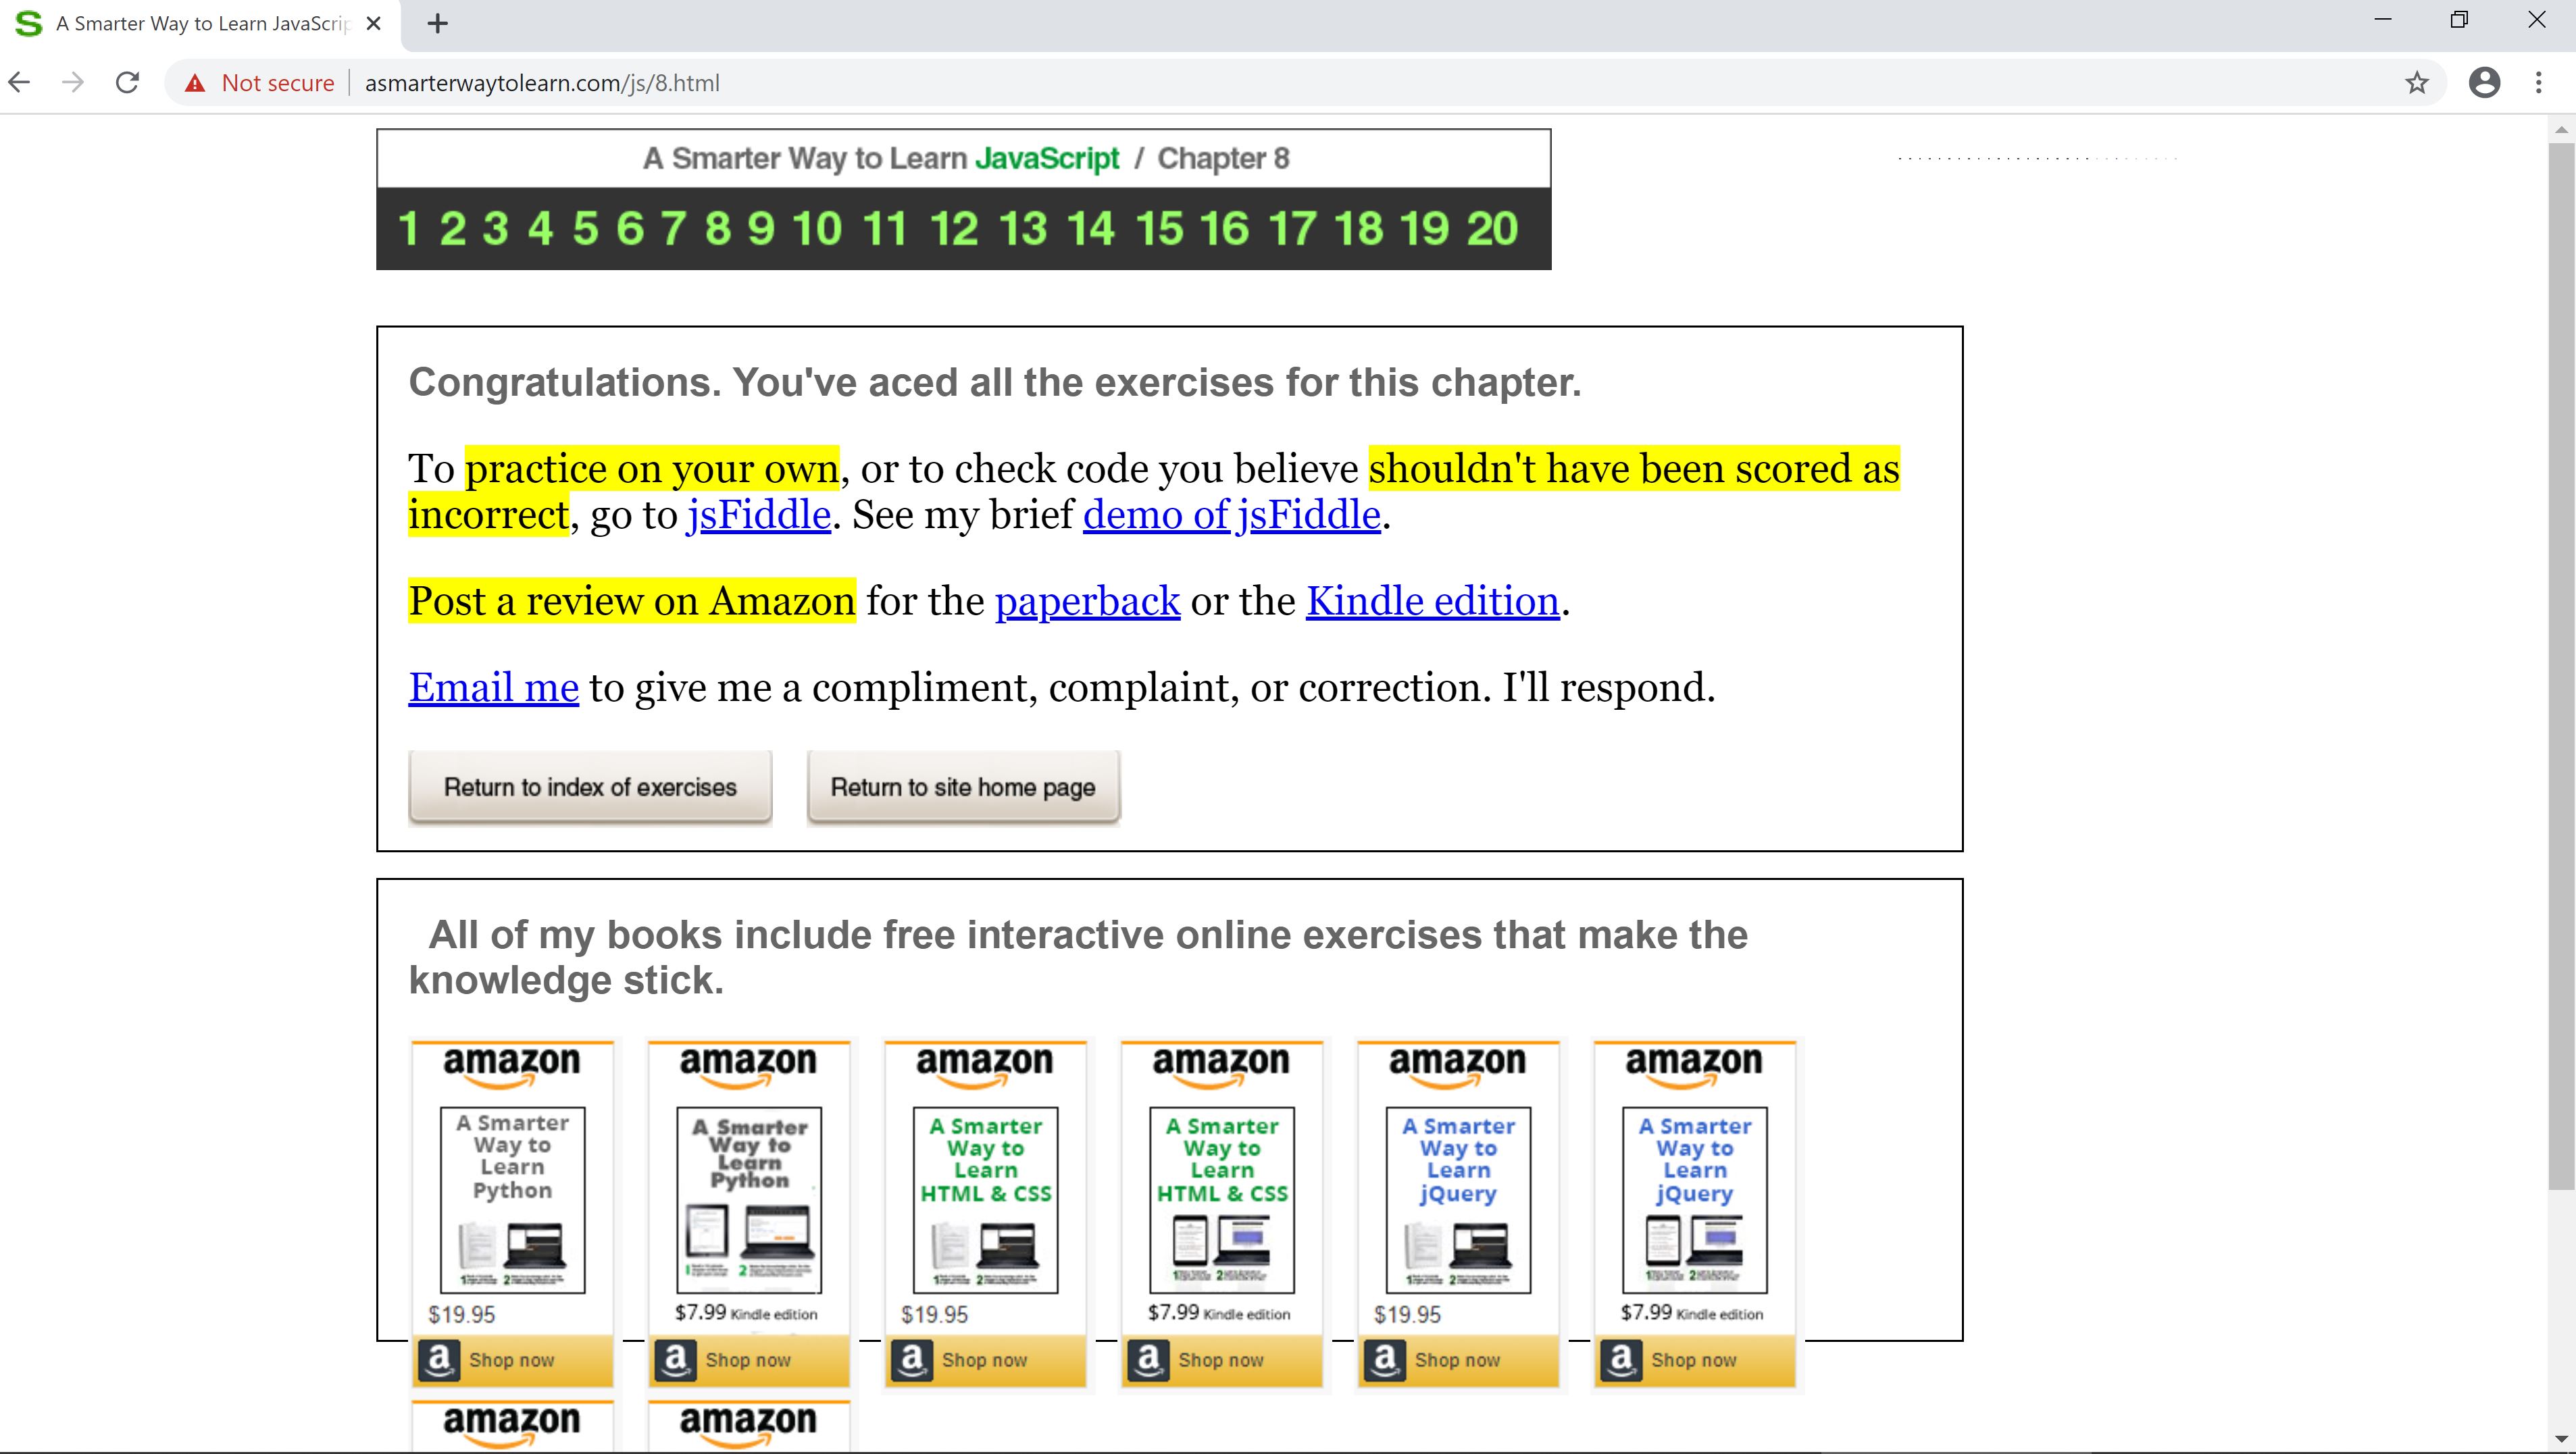Viewport: 2576px width, 1454px height.
Task: Click Shop now under $19.95 jQuery book
Action: [x=1458, y=1361]
